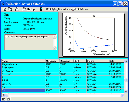The image size is (129, 102).
Task: Select the RB 41 row
Action: (63, 81)
